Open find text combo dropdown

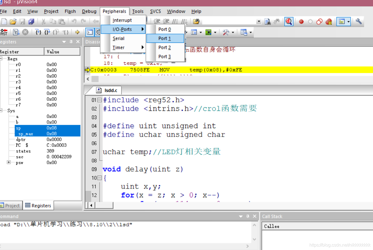point(258,22)
